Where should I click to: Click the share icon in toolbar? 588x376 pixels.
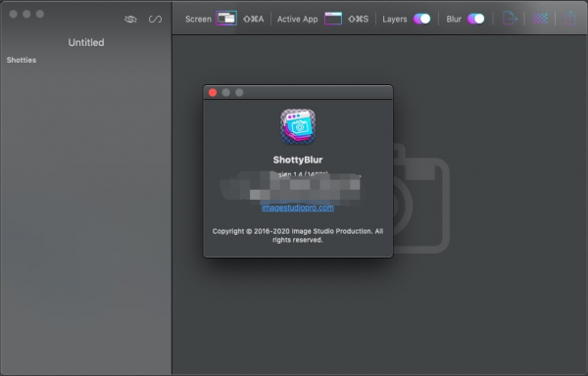570,18
